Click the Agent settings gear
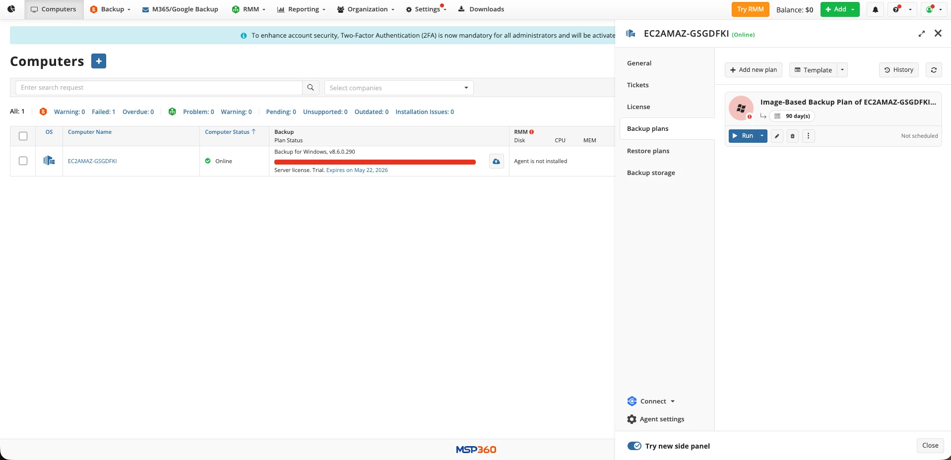The image size is (951, 460). (x=632, y=419)
